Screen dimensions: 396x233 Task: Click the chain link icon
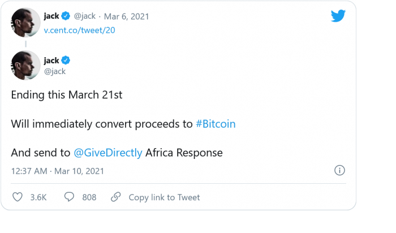click(x=116, y=197)
